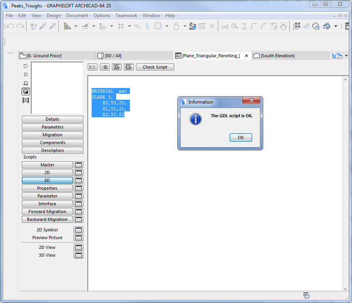This screenshot has height=303, width=352.
Task: Expand the Guide Lines dropdown arrow
Action: click(76, 26)
